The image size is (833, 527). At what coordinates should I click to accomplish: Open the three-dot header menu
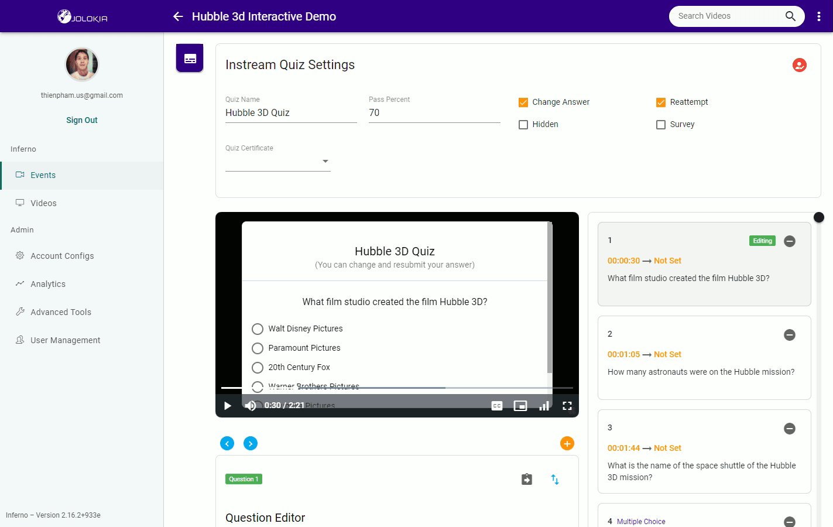(x=818, y=16)
